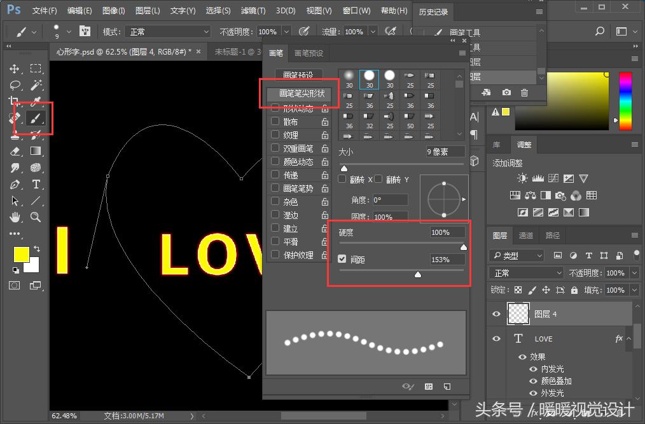Toggle the 形状动态 brush option checkbox
The width and height of the screenshot is (645, 424).
276,109
